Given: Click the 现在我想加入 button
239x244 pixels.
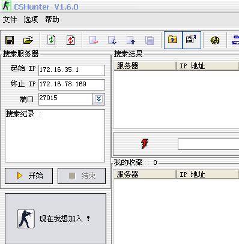Looking at the screenshot, I should tap(55, 219).
